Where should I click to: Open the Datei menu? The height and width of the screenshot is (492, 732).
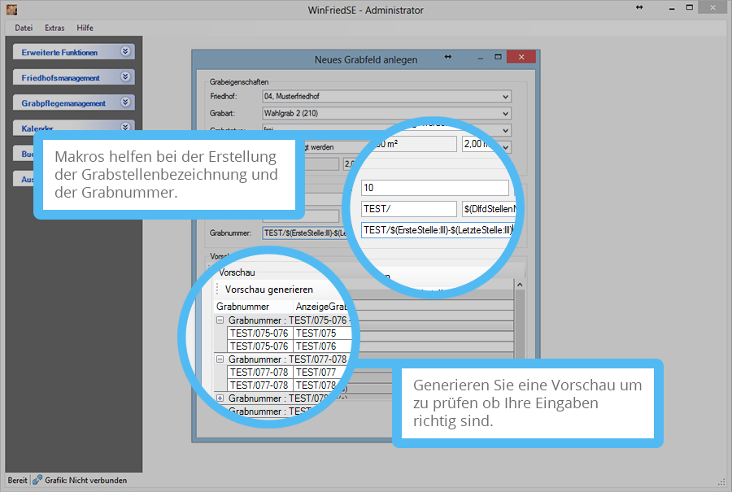click(x=24, y=28)
